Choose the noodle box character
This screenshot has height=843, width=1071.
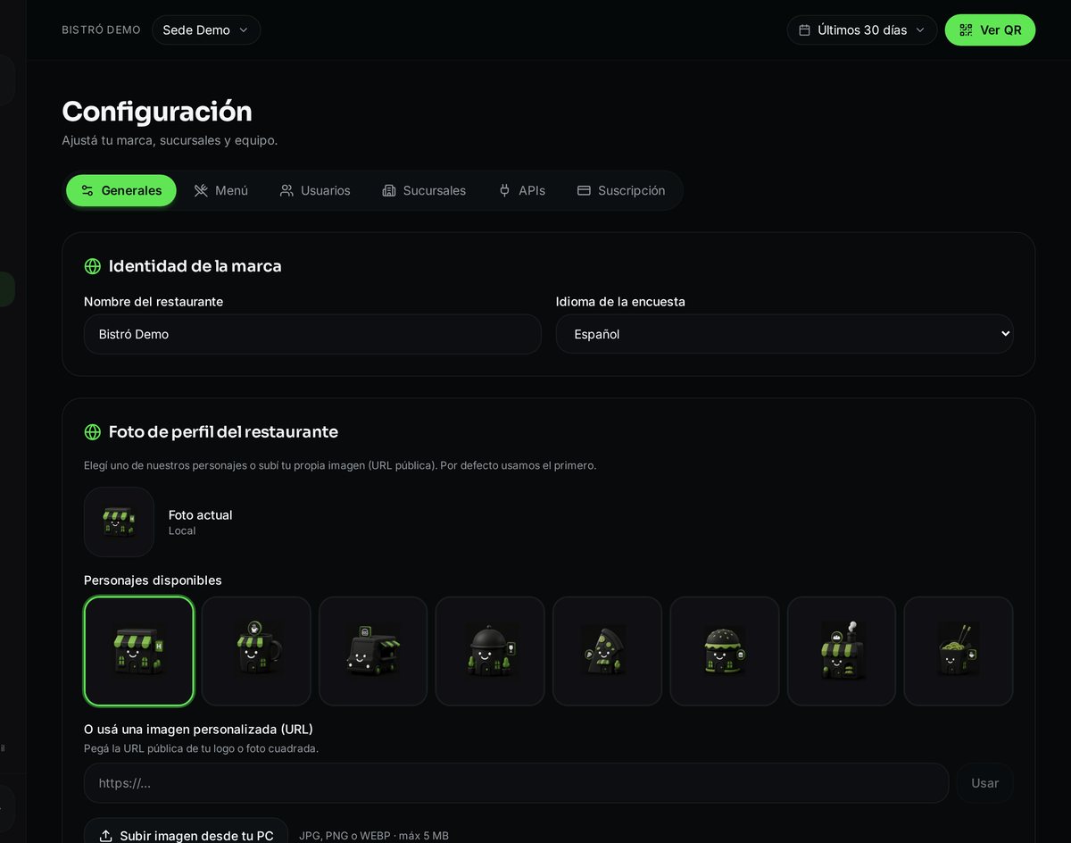[959, 651]
